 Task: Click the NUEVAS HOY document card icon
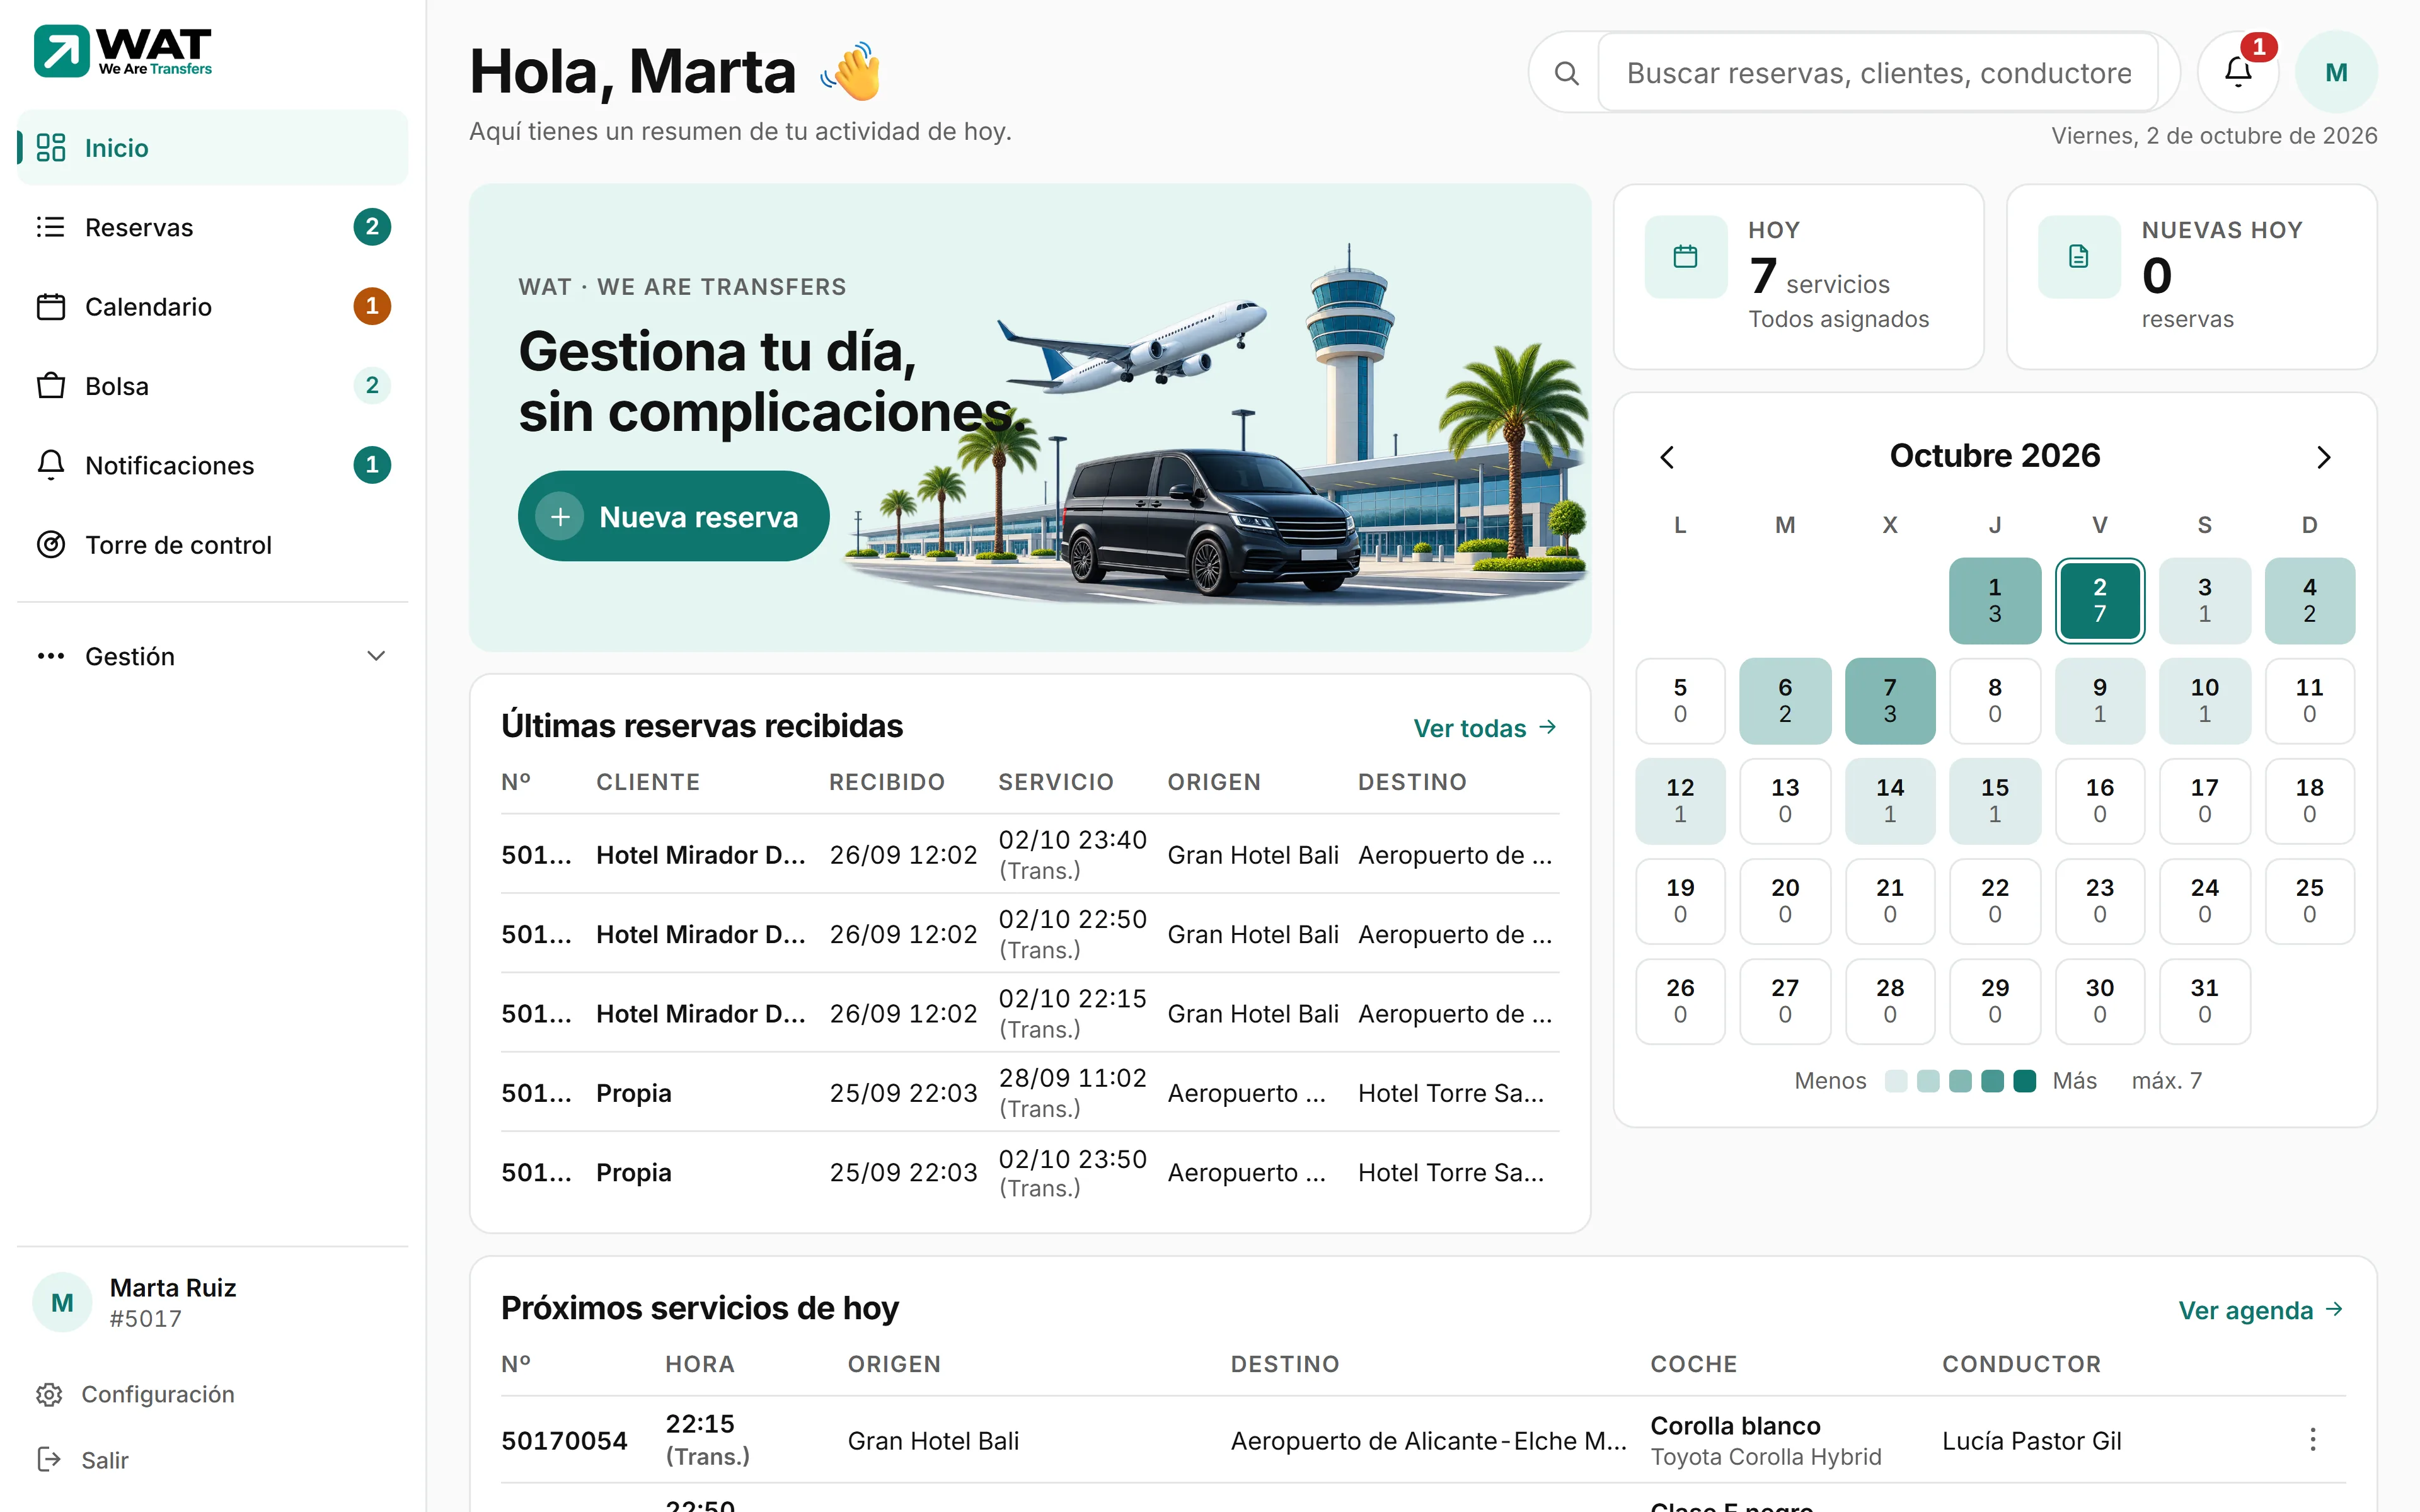[2079, 257]
